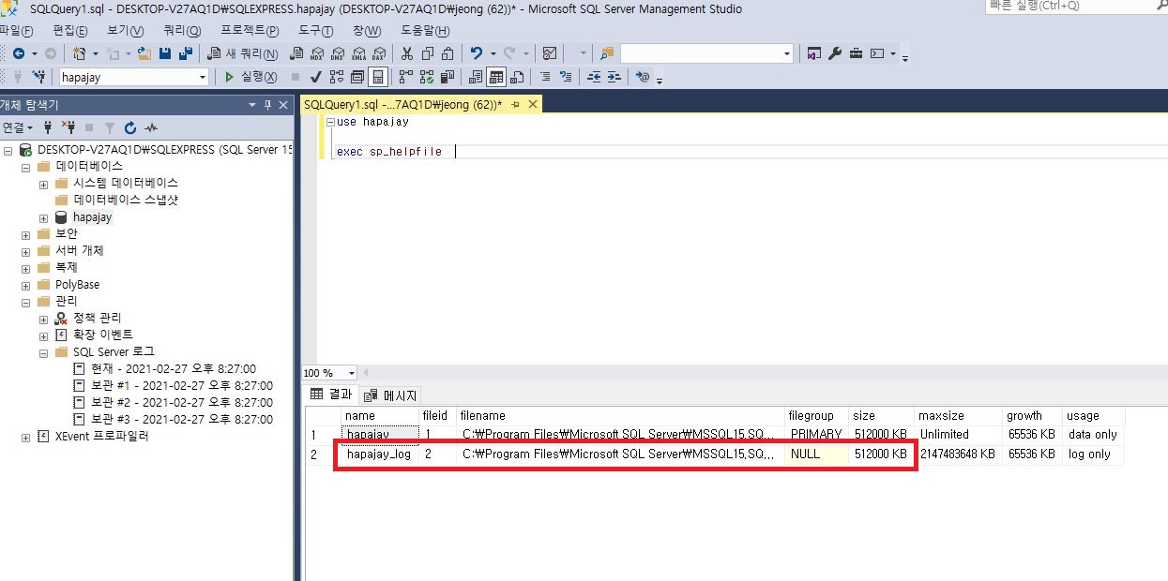Click the cut scissors icon
1168x581 pixels.
tap(407, 53)
